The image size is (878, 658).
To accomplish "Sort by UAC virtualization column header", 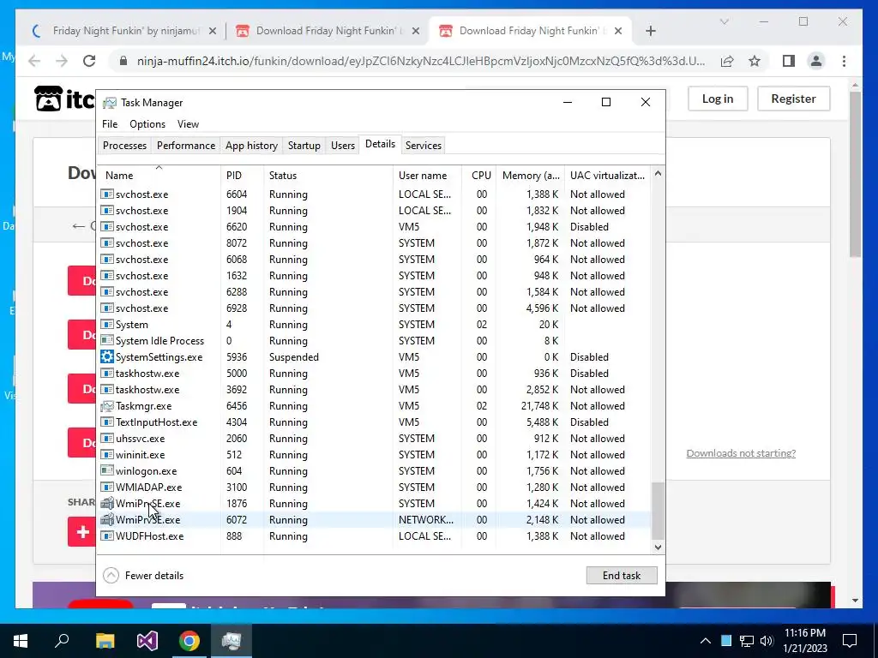I will pyautogui.click(x=608, y=175).
